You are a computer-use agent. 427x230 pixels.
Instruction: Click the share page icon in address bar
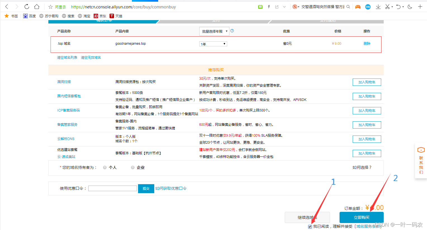coord(277,7)
